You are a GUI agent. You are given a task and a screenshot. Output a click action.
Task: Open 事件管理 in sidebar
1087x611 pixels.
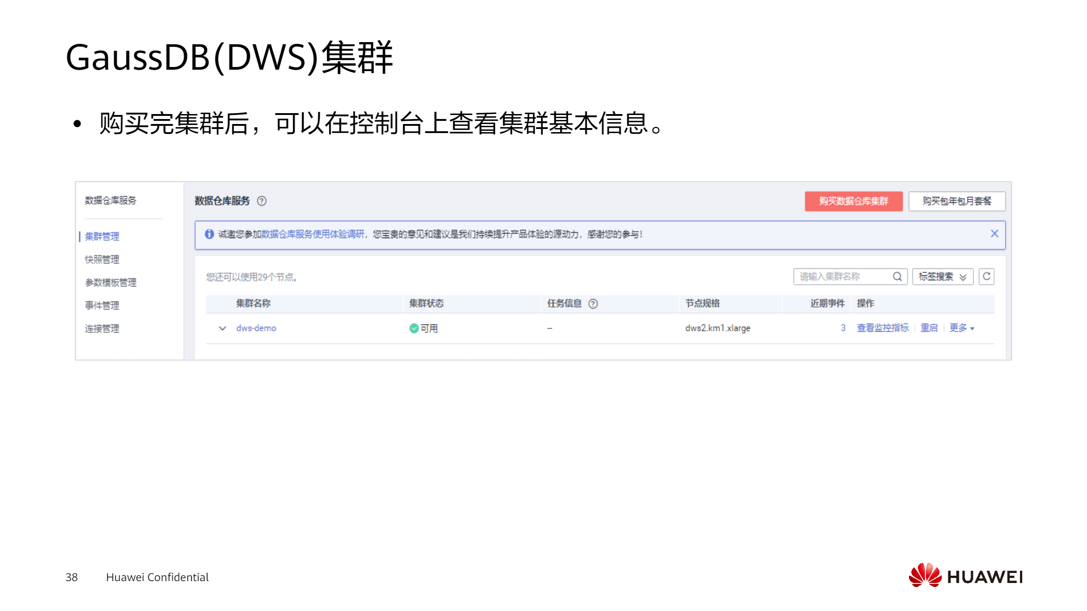pyautogui.click(x=102, y=305)
